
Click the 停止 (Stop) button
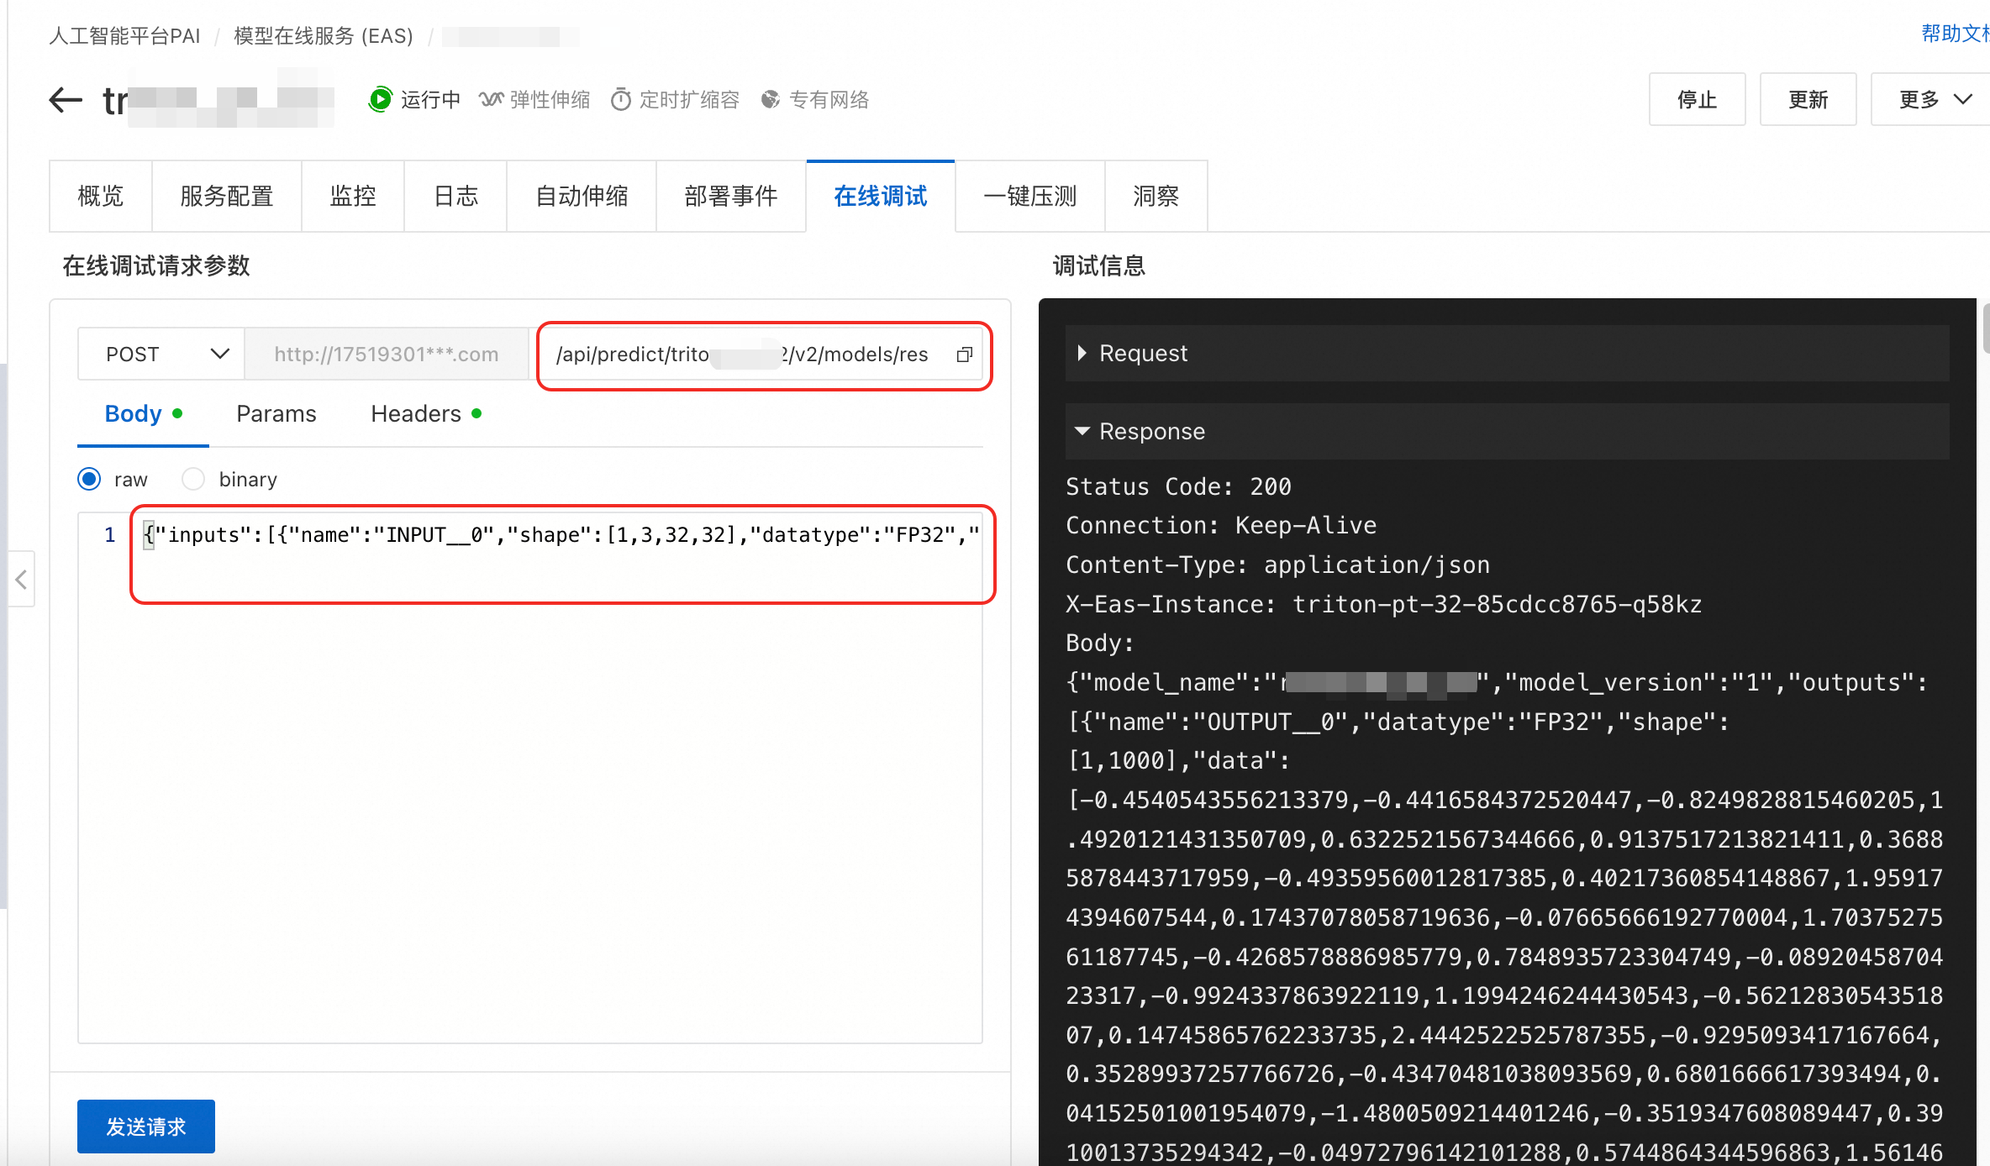coord(1697,100)
